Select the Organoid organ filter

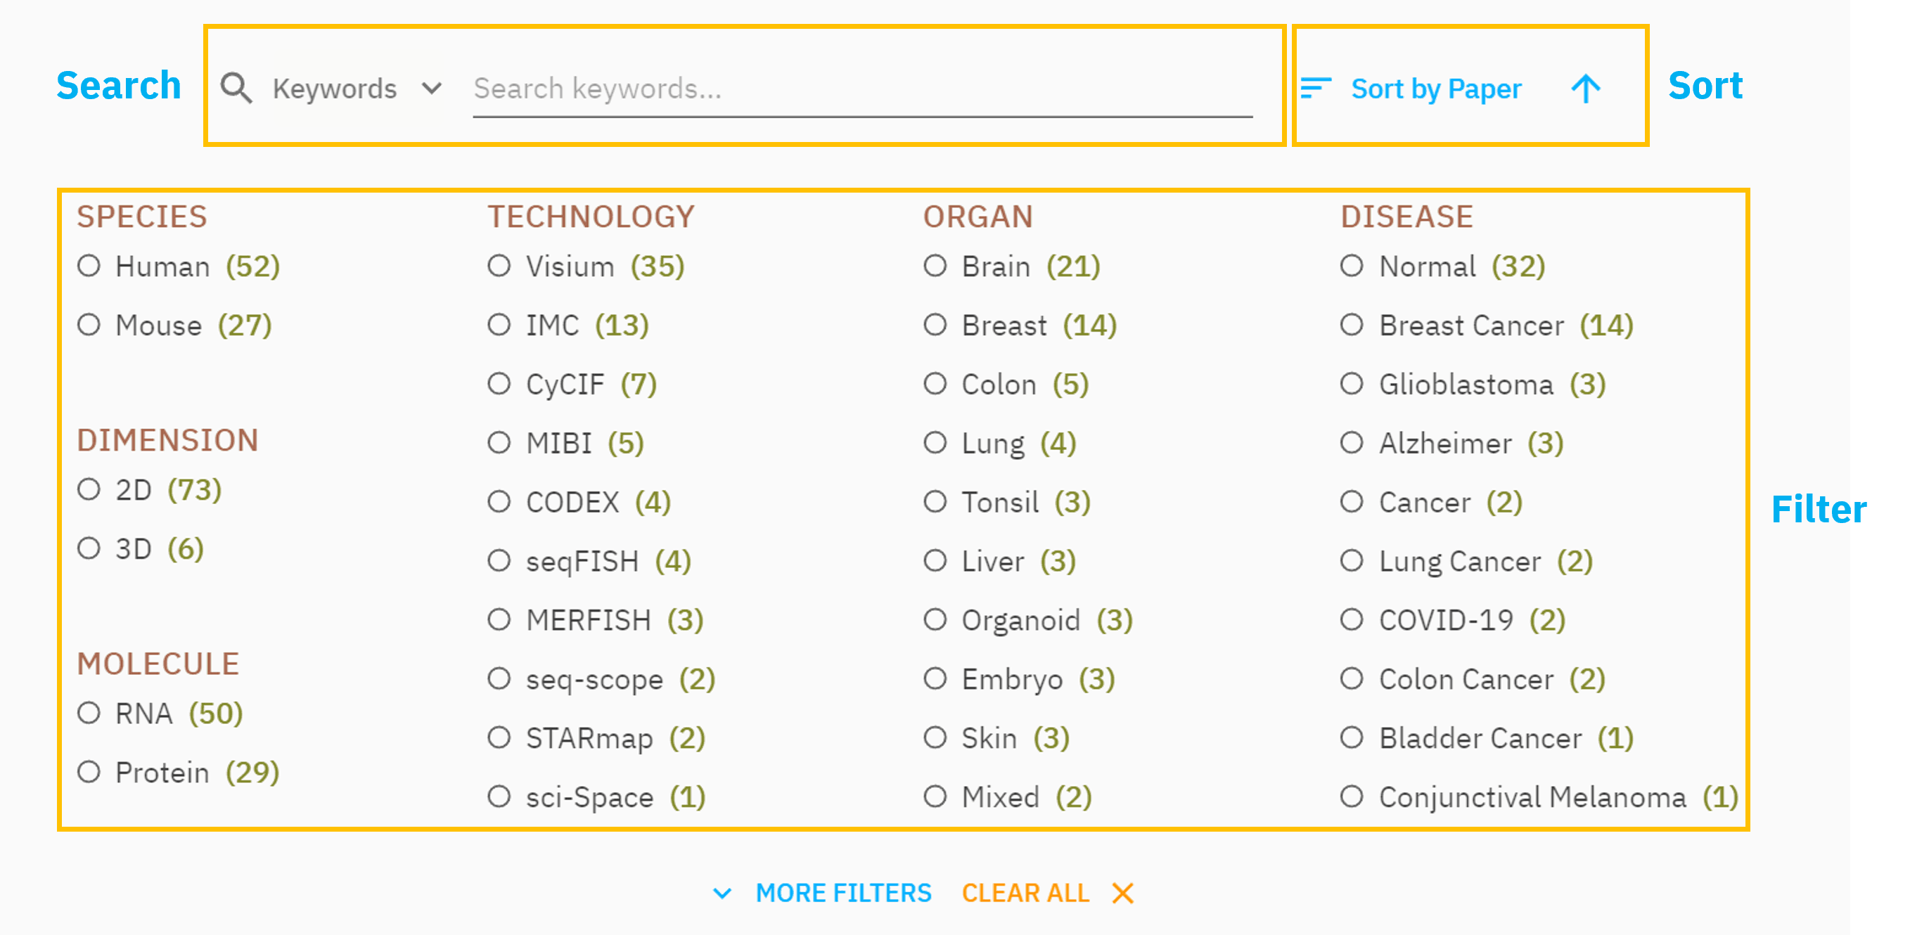935,619
